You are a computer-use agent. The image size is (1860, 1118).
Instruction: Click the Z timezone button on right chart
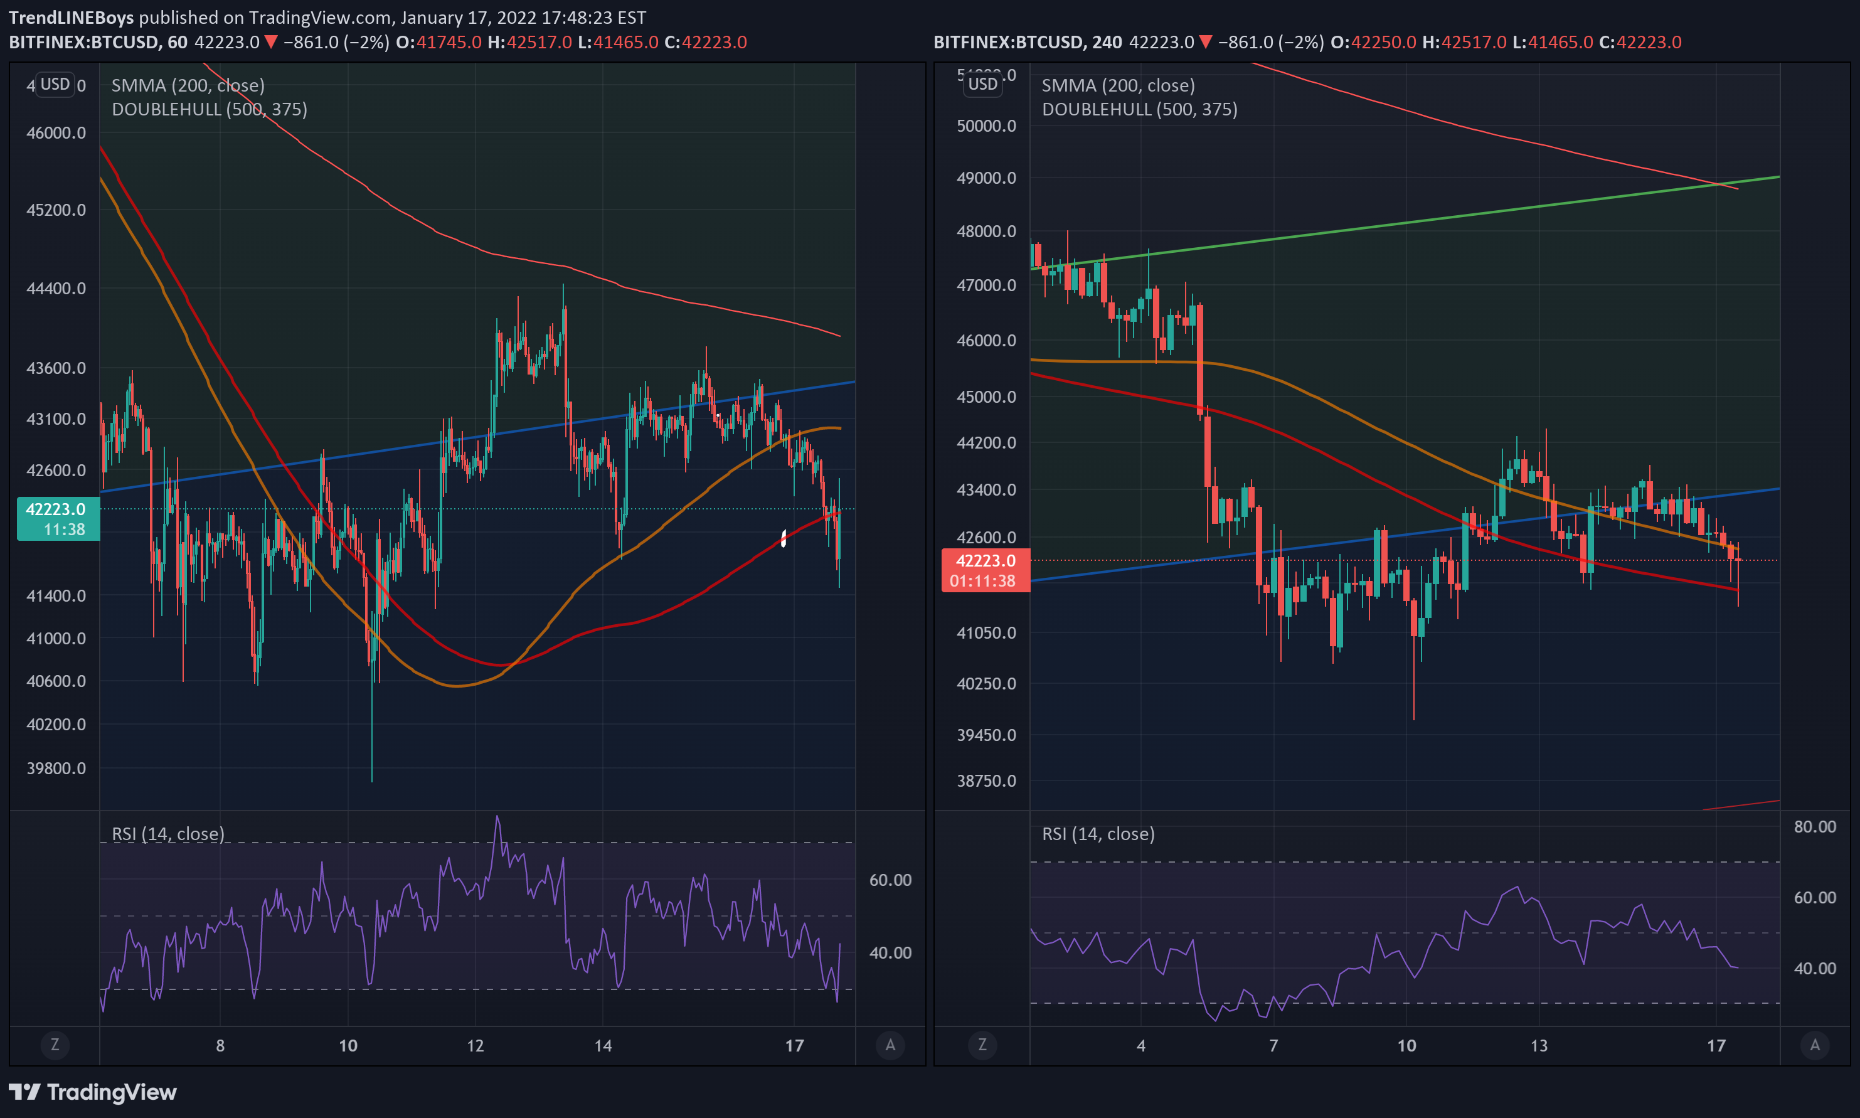point(982,1045)
